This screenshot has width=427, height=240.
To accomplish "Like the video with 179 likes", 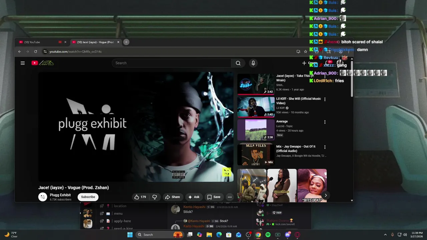I will coord(140,197).
